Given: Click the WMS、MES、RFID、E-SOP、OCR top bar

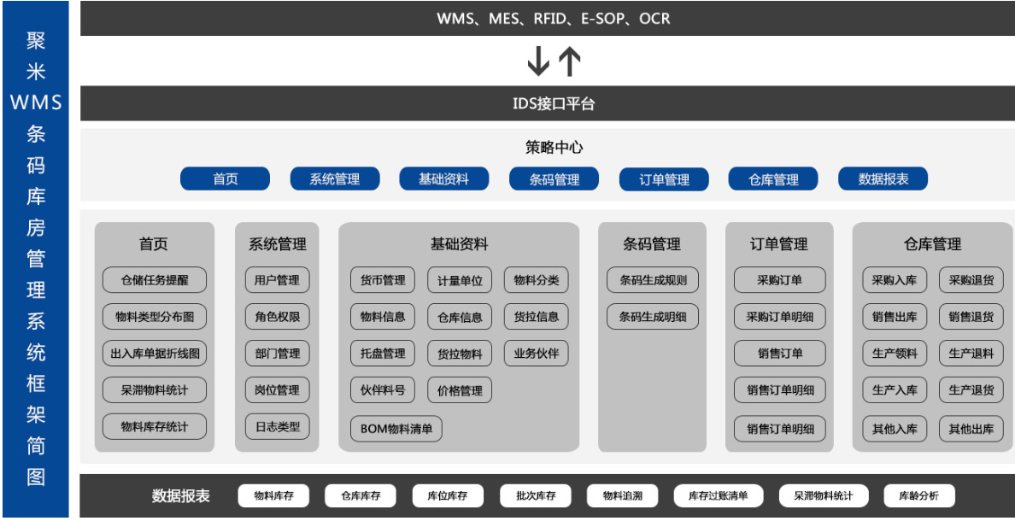Looking at the screenshot, I should 548,18.
